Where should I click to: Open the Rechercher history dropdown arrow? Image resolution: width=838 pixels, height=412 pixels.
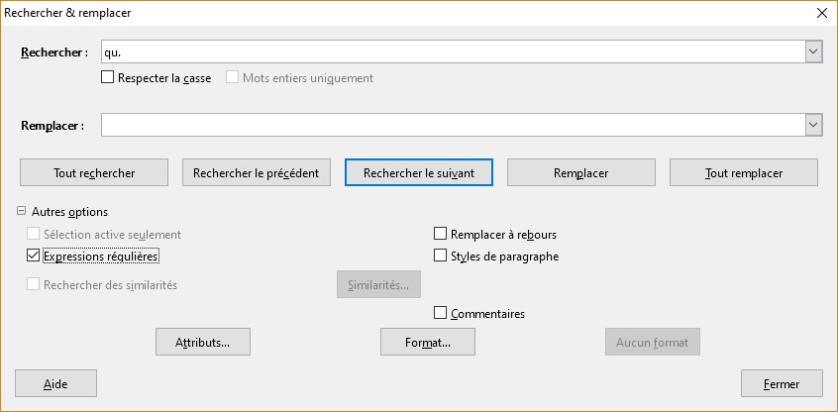coord(813,51)
